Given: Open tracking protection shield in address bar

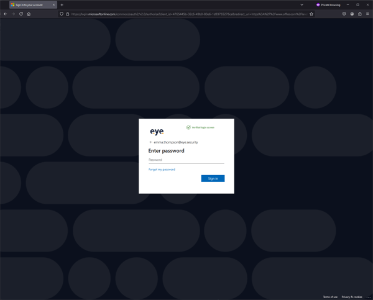Looking at the screenshot, I should [x=62, y=14].
